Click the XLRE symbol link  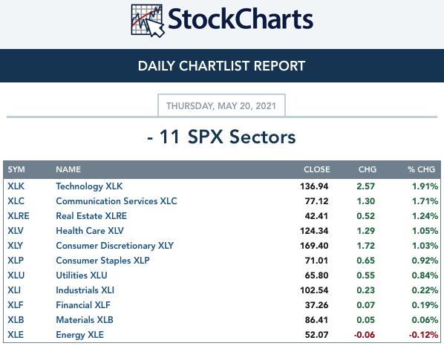click(19, 216)
